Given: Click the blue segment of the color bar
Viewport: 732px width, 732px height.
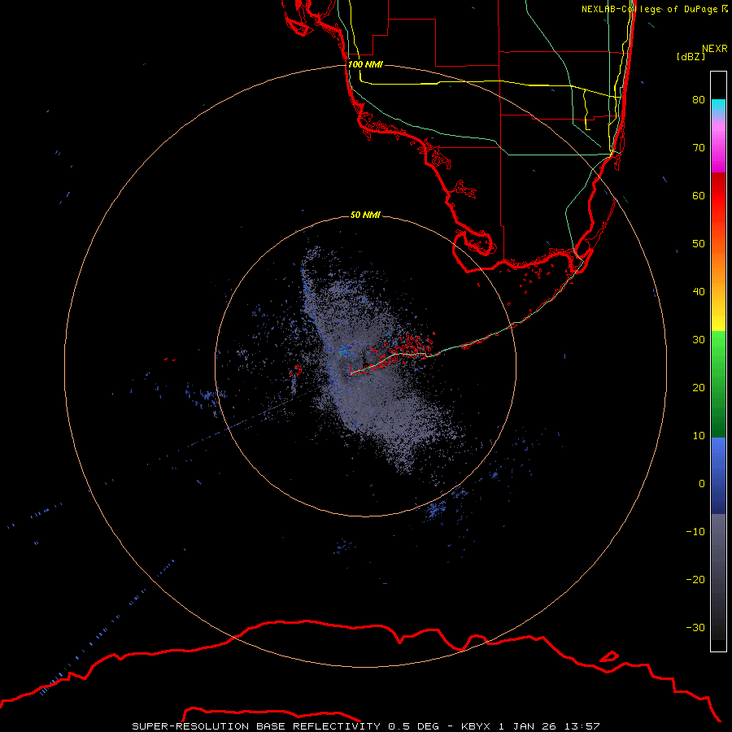Looking at the screenshot, I should point(718,476).
